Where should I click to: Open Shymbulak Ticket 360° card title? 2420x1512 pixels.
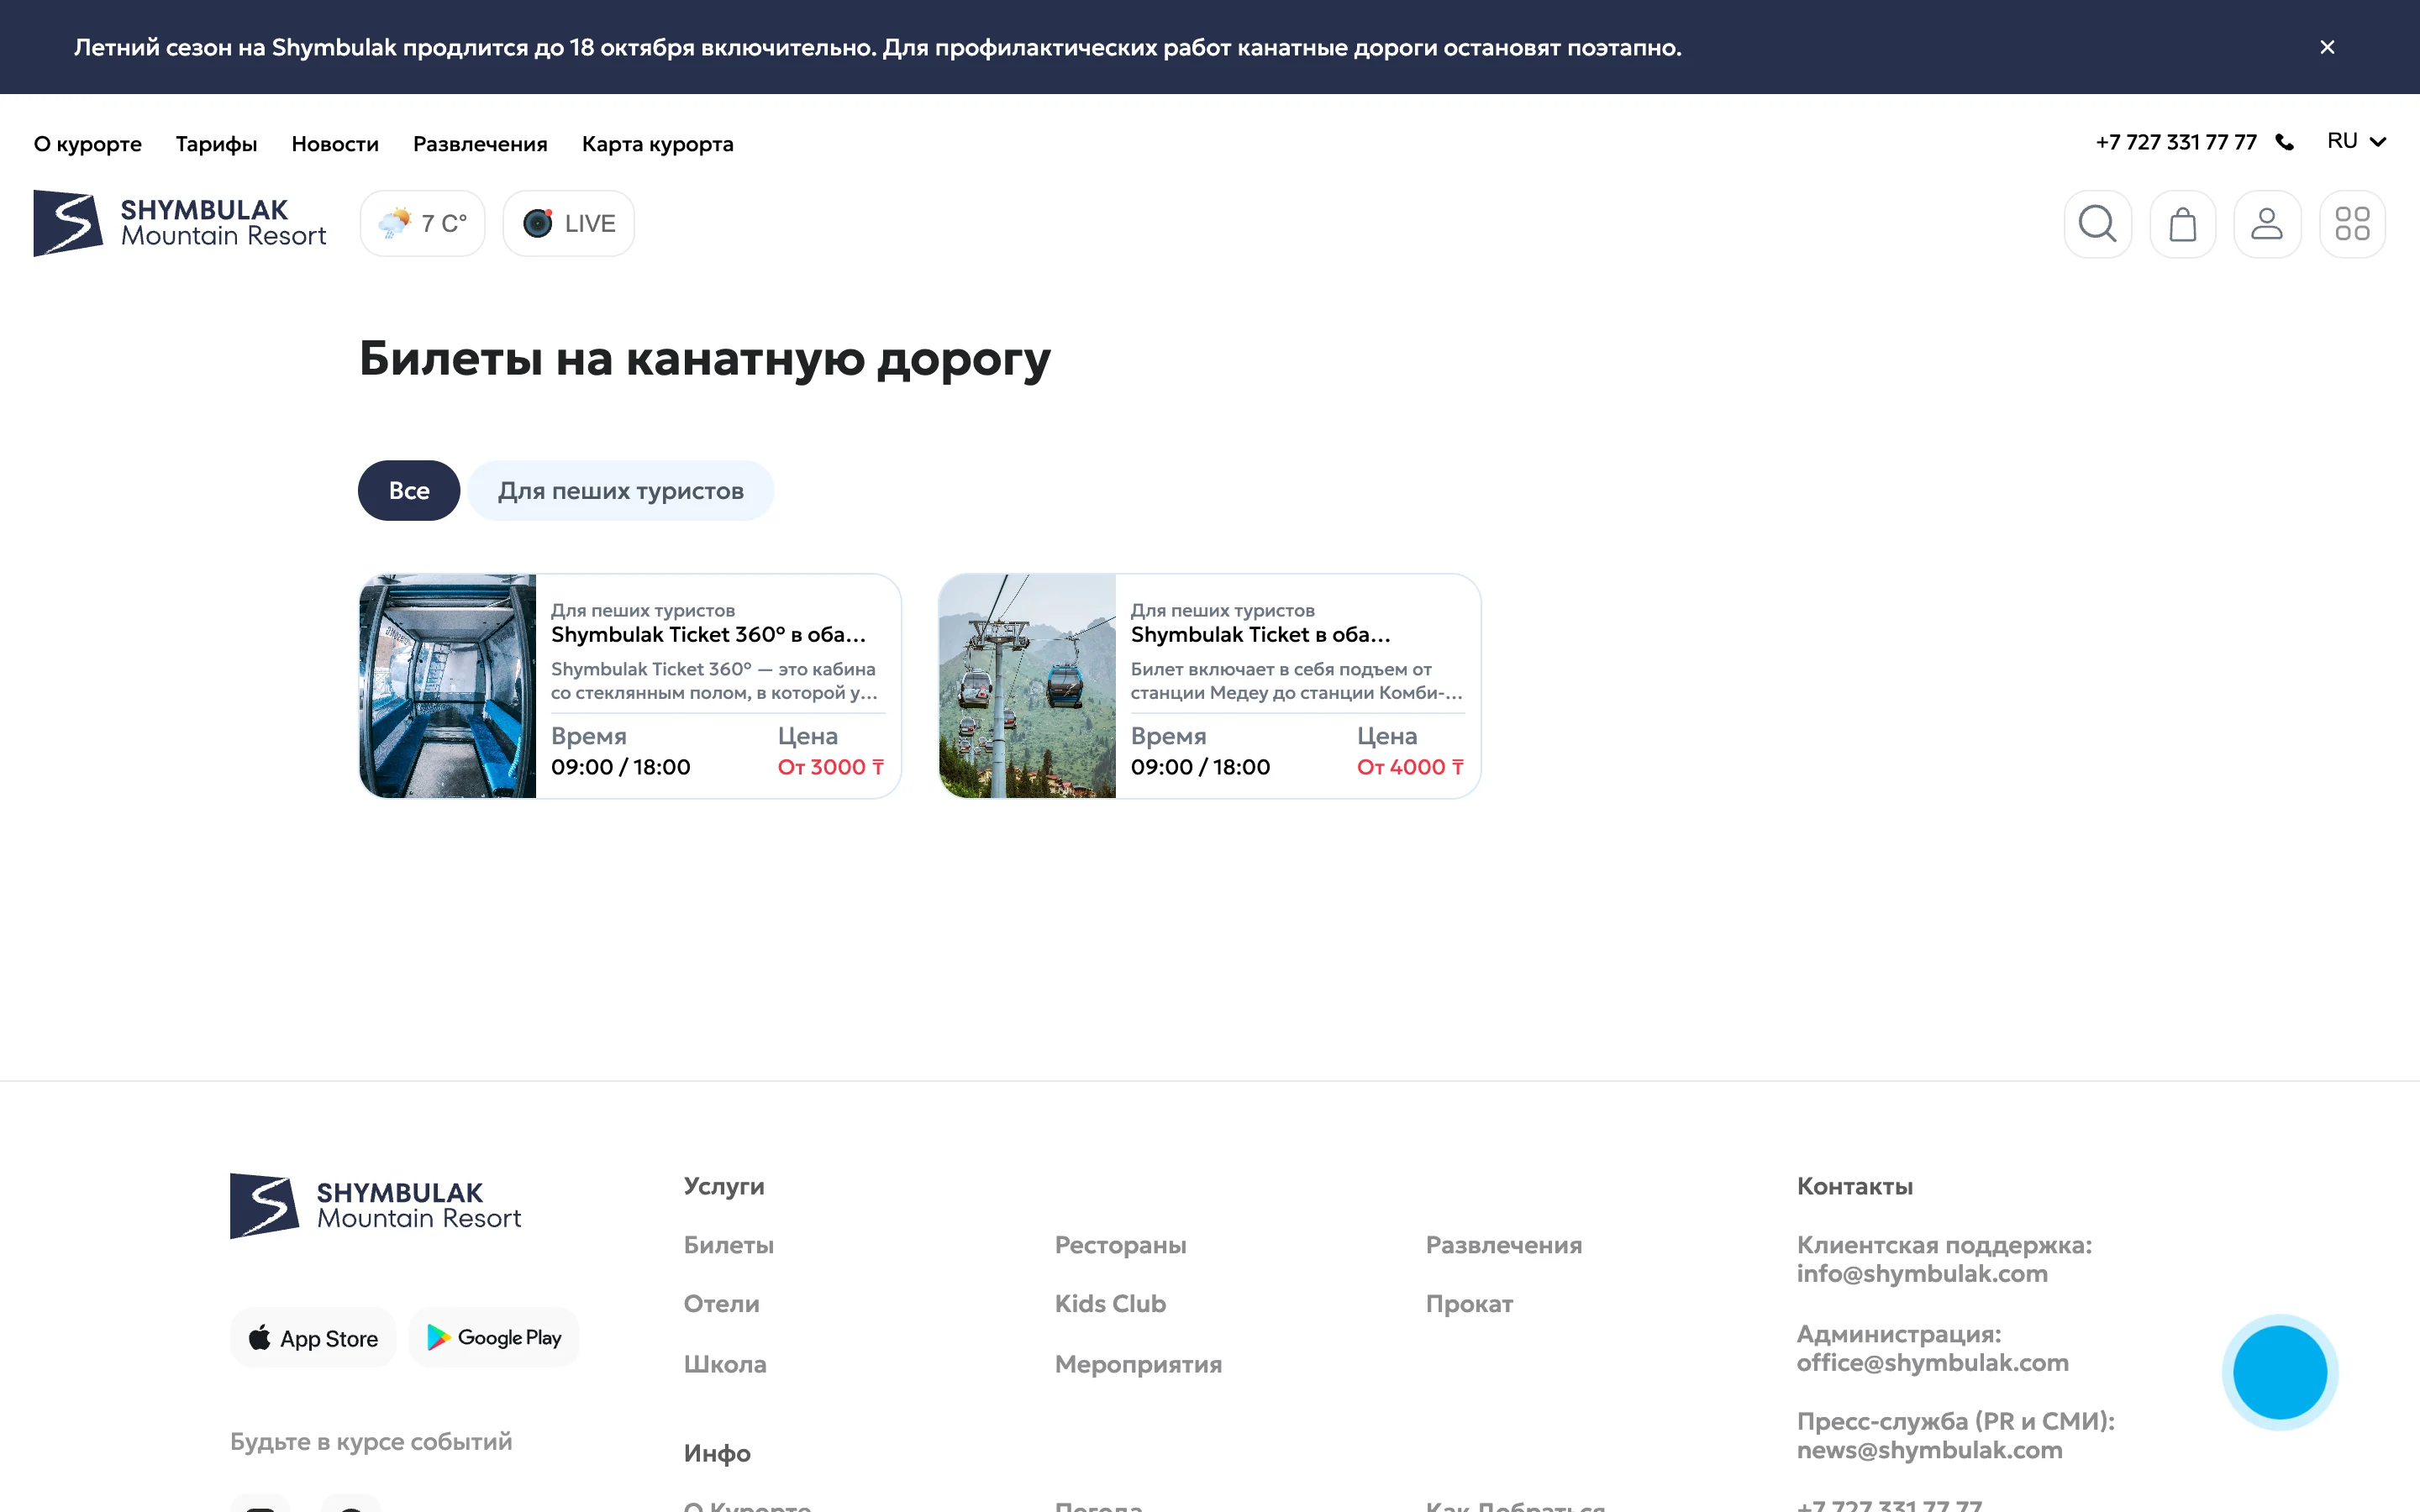coord(708,635)
